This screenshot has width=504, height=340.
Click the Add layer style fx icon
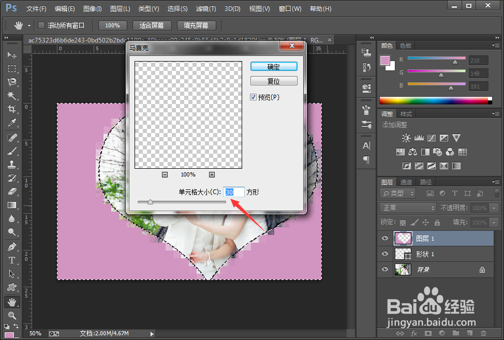tap(414, 333)
